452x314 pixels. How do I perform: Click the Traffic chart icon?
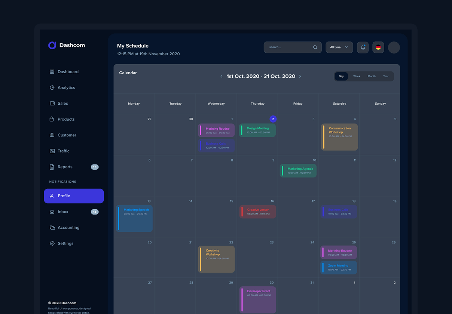(52, 151)
